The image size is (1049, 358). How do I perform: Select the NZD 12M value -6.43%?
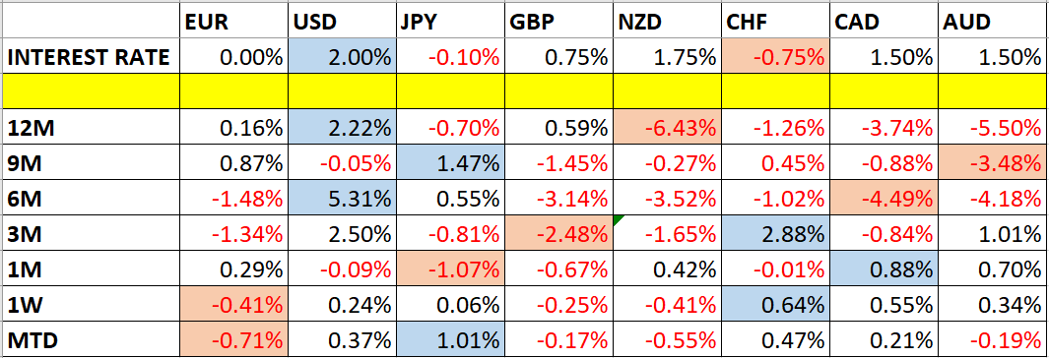coord(666,128)
